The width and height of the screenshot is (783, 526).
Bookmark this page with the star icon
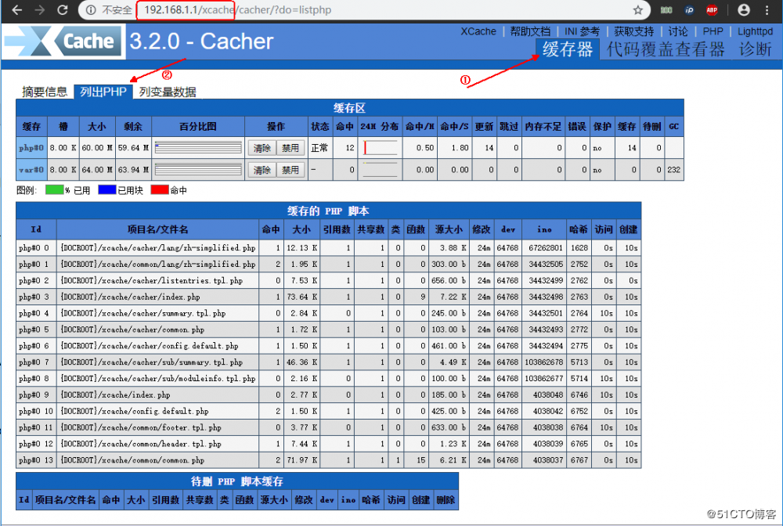tap(637, 10)
